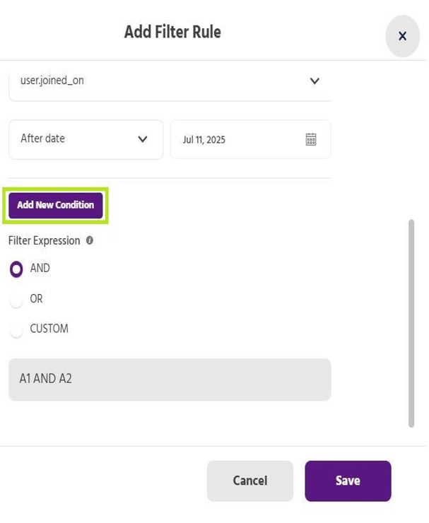Viewport: 429px width, 523px height.
Task: Click the Filter Expression info icon
Action: click(90, 240)
